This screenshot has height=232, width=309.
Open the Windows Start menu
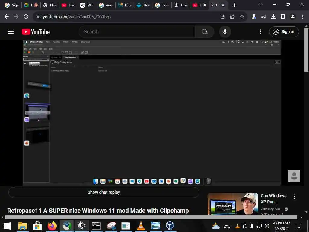(7, 226)
